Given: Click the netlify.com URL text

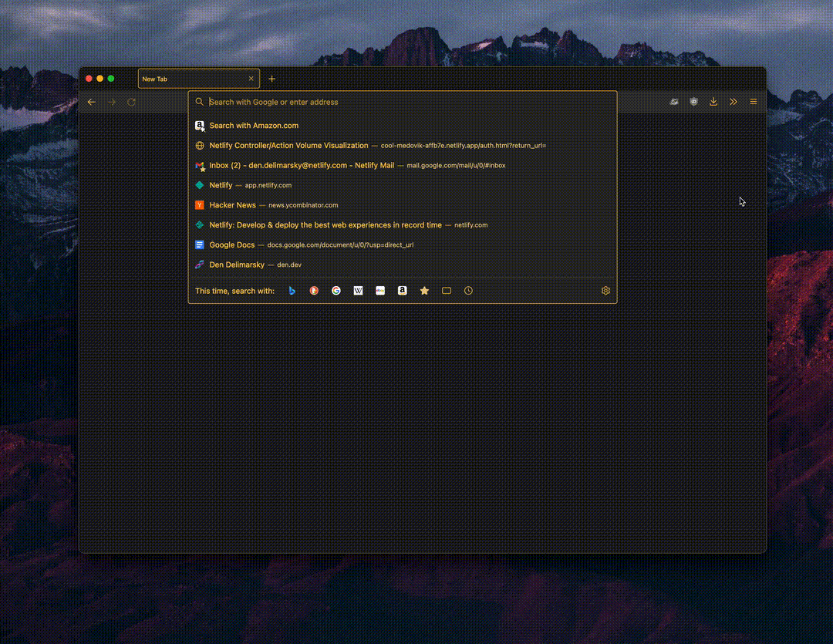Looking at the screenshot, I should click(470, 225).
